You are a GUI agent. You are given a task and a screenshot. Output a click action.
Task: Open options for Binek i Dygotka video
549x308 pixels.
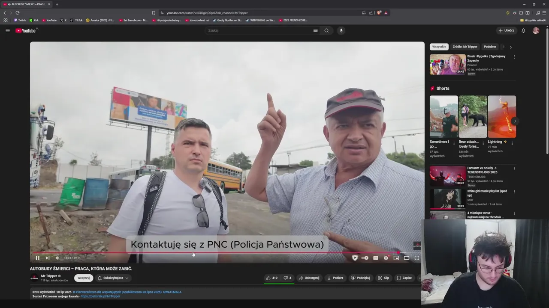[514, 57]
